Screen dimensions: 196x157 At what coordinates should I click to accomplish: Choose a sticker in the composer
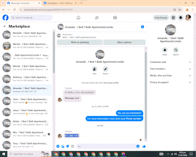(x=68, y=146)
